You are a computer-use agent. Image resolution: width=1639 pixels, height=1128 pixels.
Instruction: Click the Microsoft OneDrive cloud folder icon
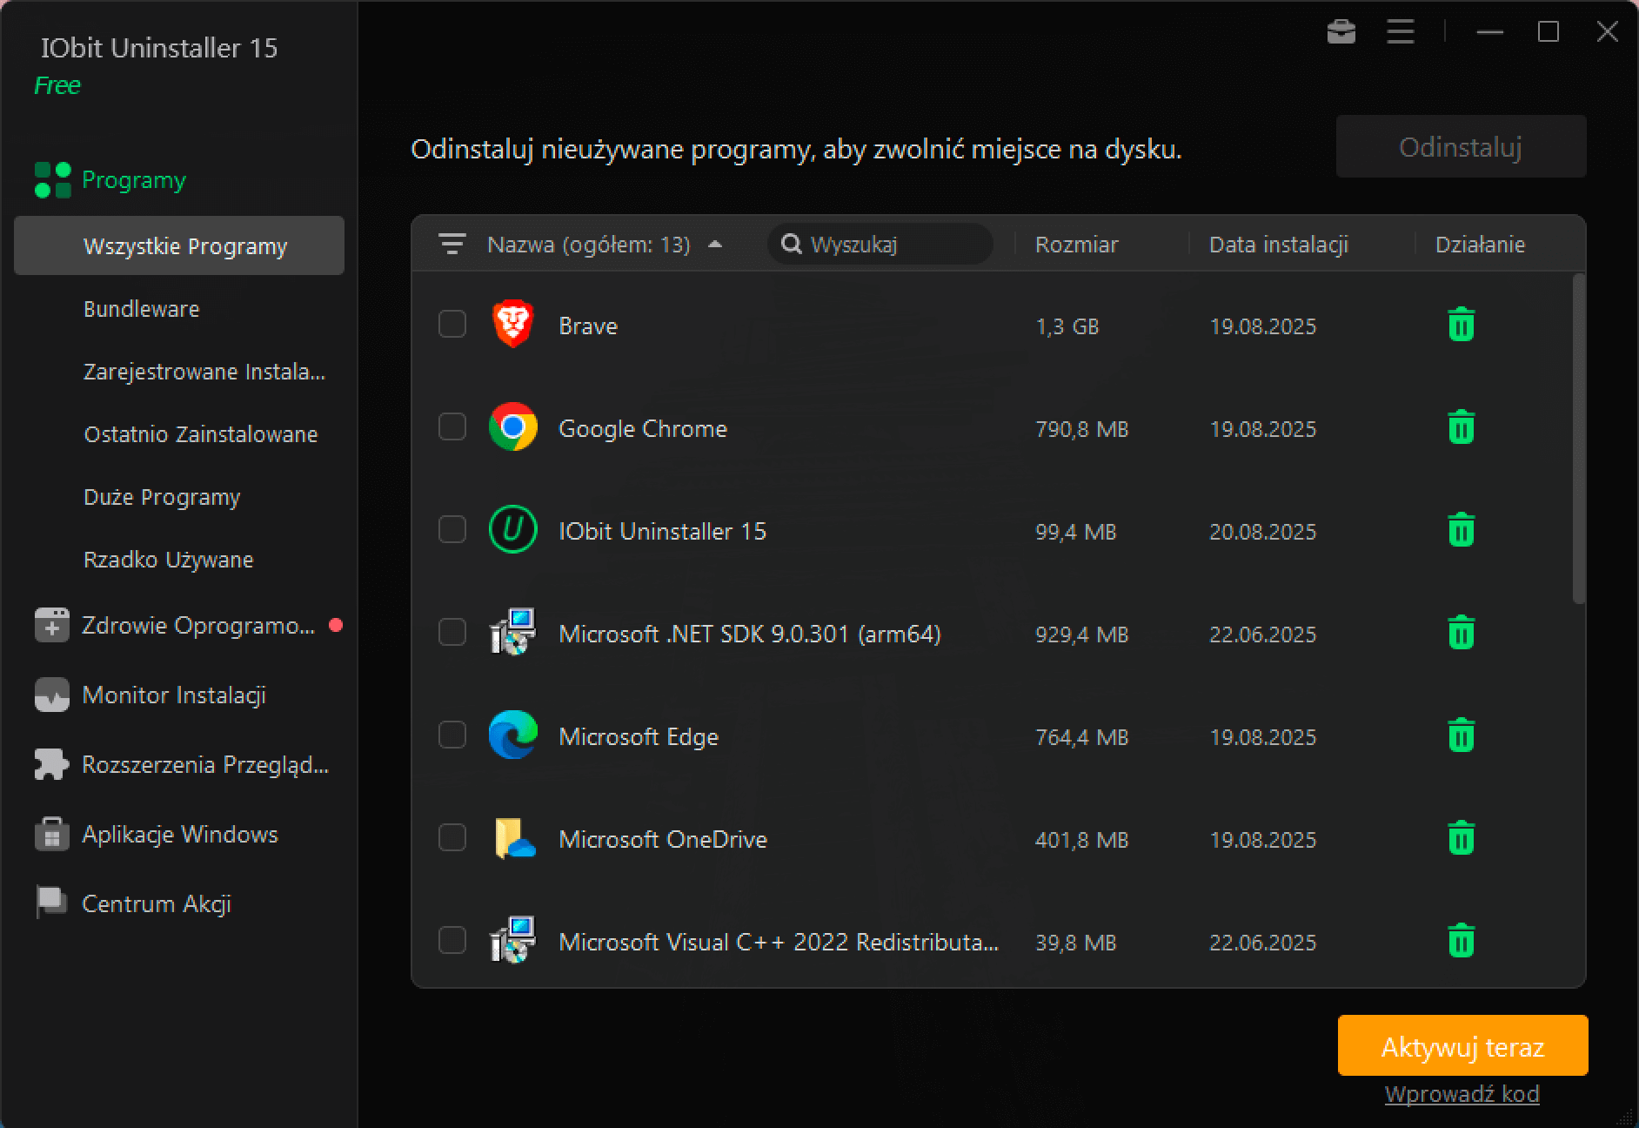tap(513, 838)
